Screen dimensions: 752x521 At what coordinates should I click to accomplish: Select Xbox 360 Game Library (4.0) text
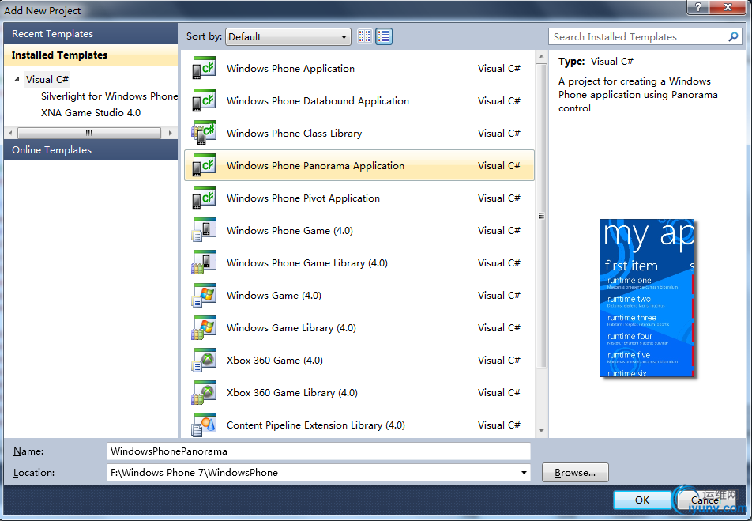tap(292, 393)
